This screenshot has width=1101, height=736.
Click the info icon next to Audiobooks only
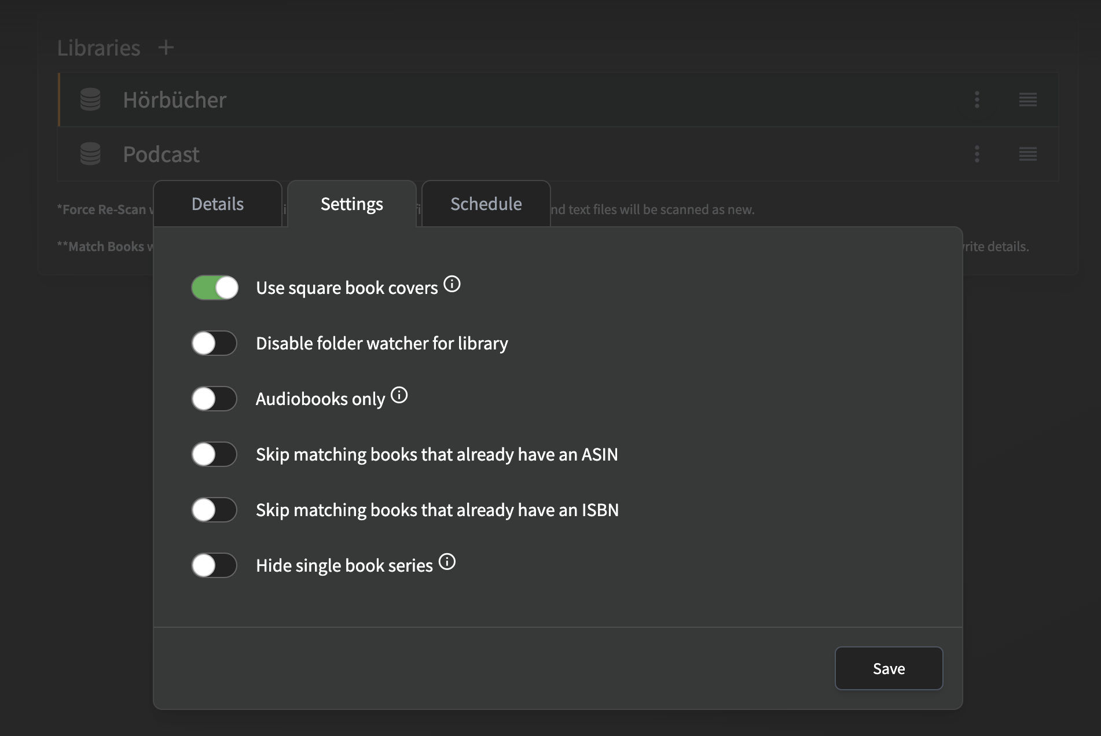399,395
